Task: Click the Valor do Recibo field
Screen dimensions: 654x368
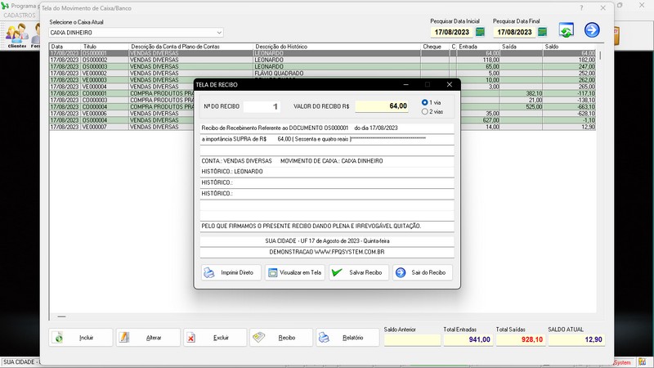Action: [382, 106]
